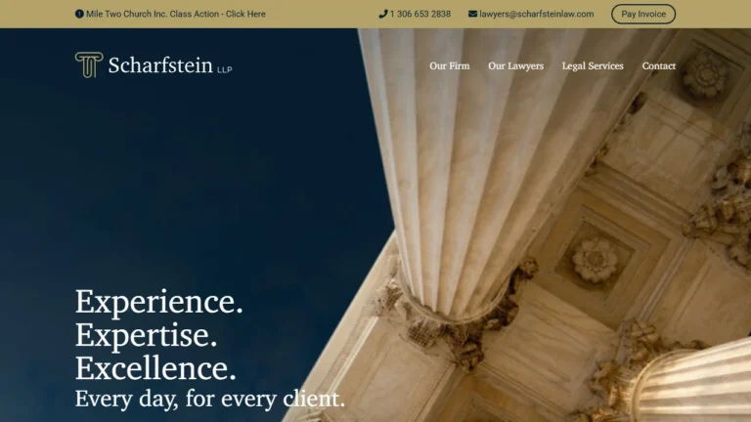Image resolution: width=751 pixels, height=422 pixels.
Task: Click the phone icon in top bar
Action: point(382,14)
